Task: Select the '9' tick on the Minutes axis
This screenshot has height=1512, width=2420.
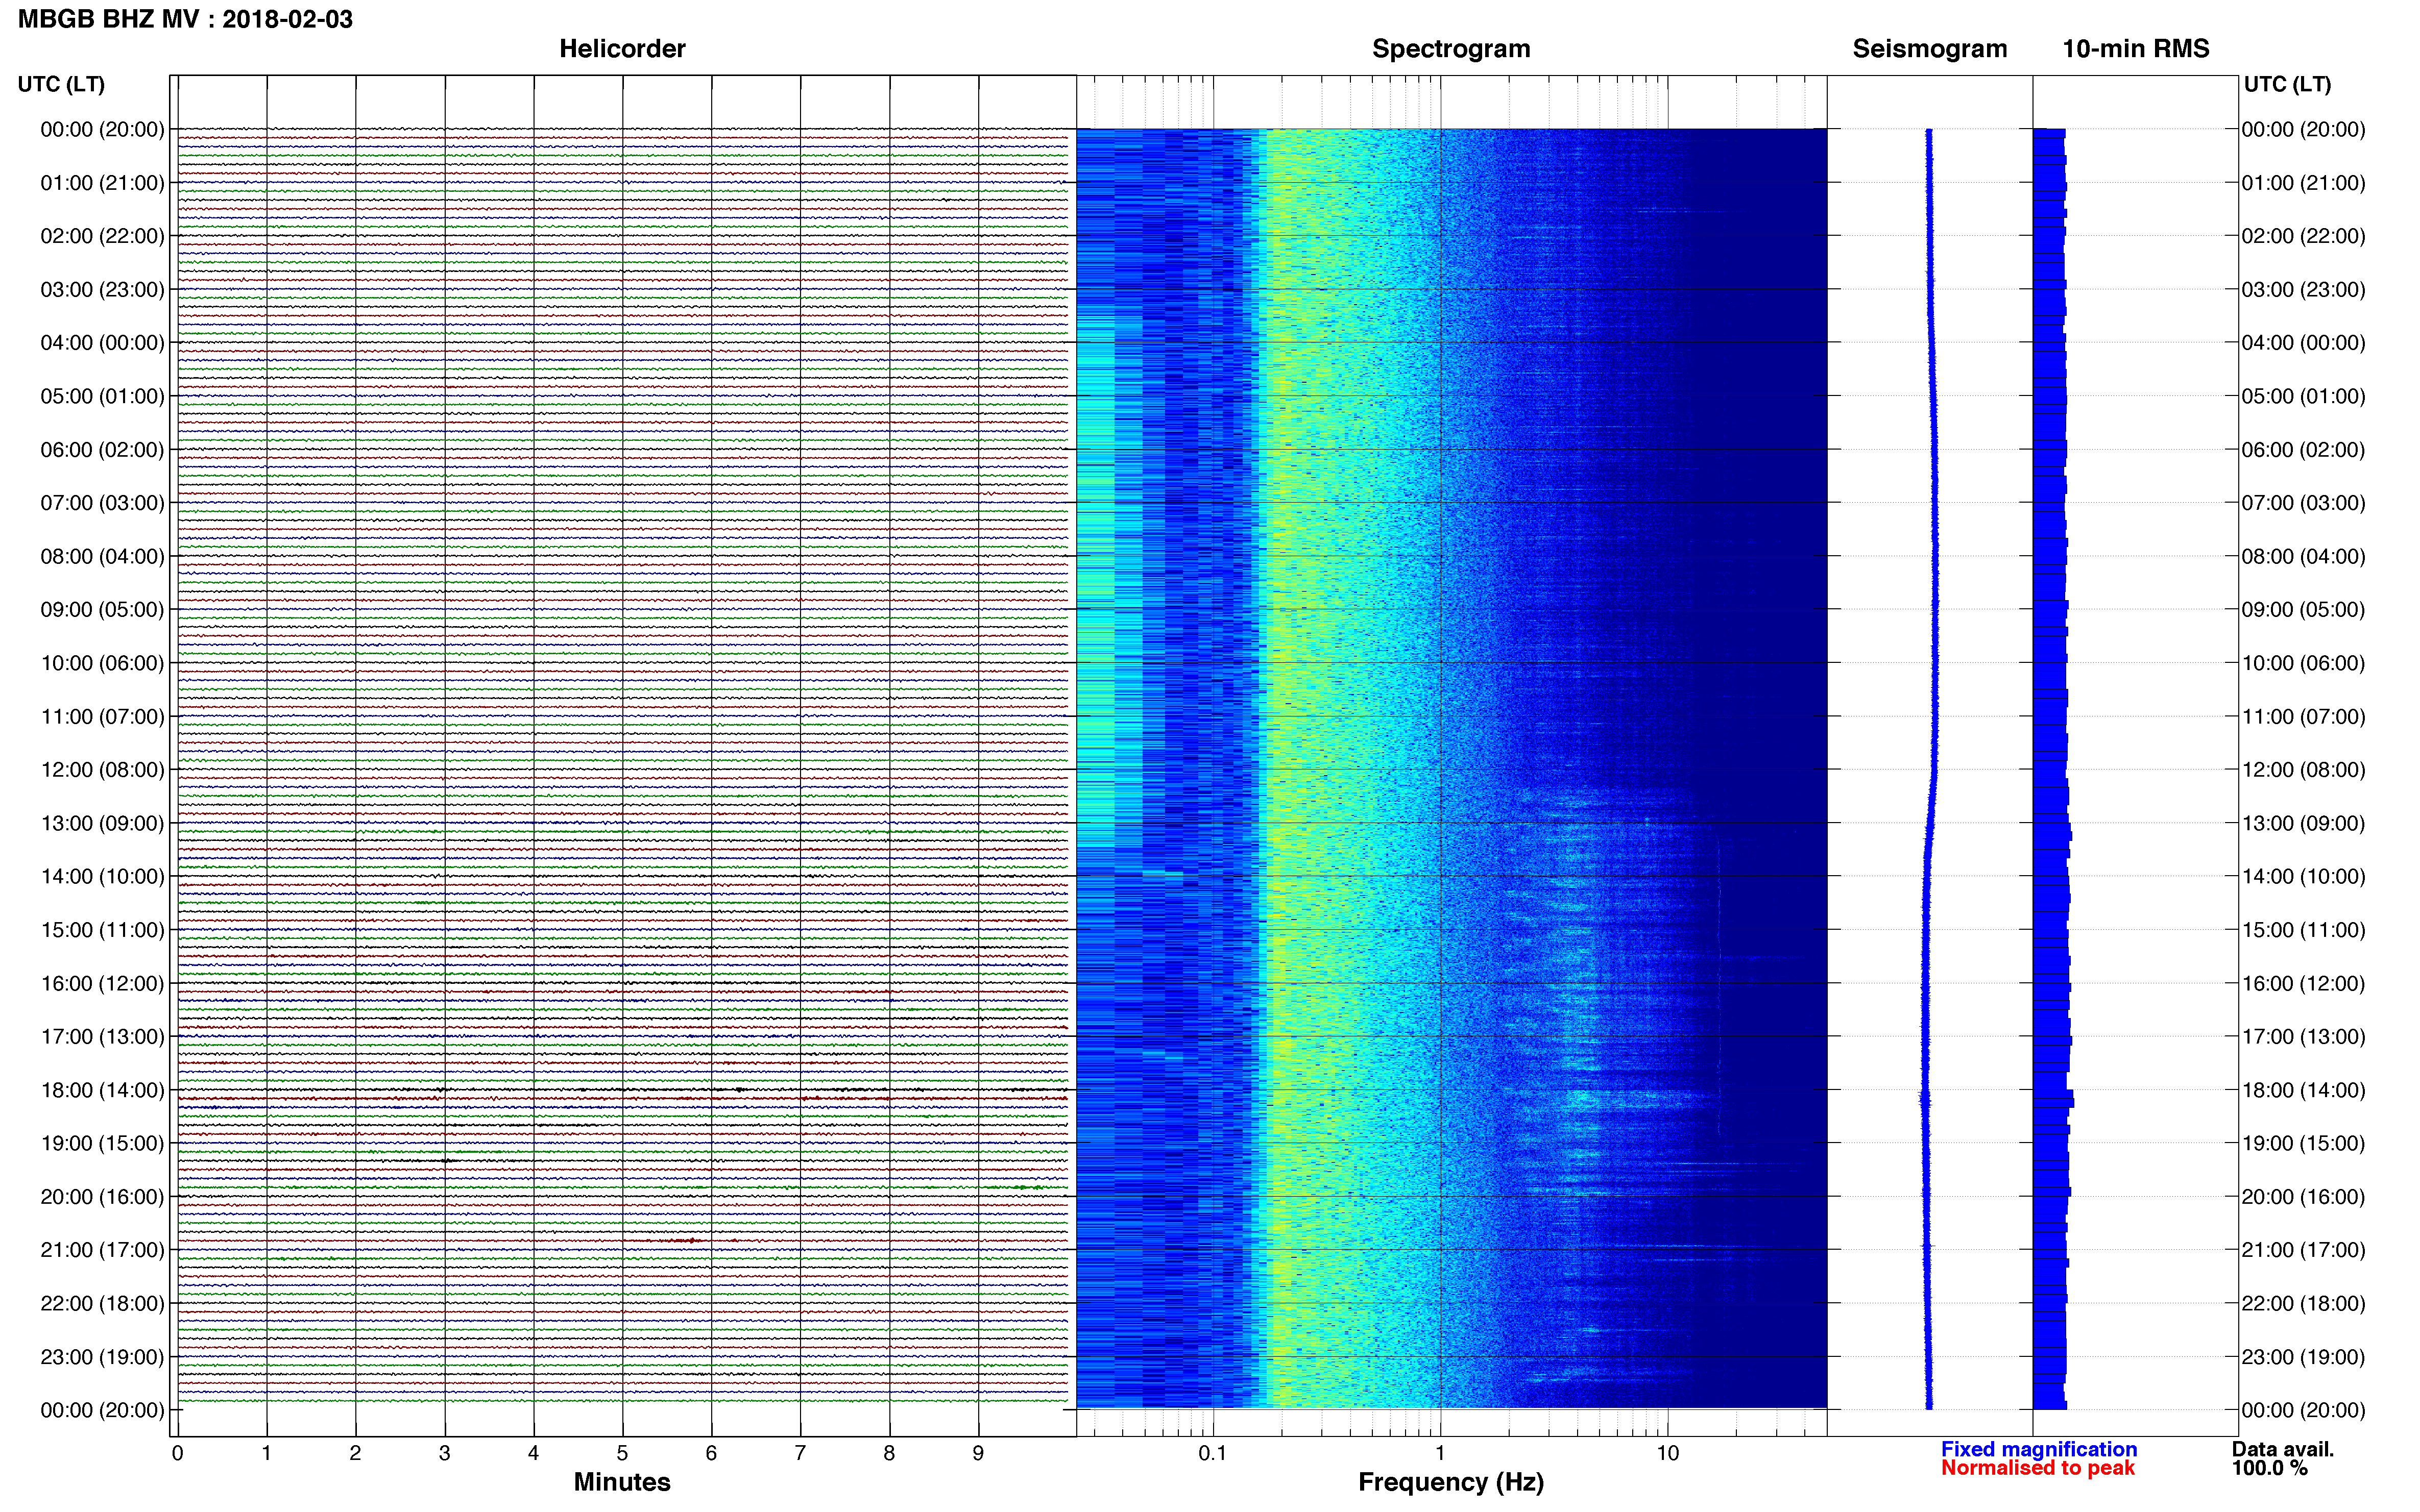Action: click(978, 1453)
